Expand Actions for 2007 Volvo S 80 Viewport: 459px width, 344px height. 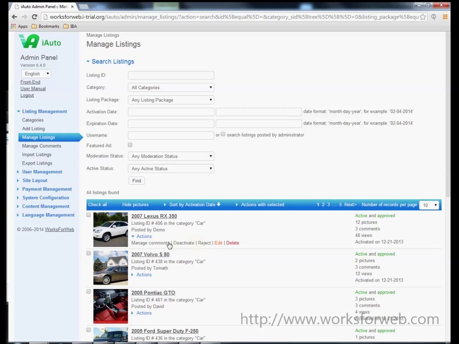pos(142,275)
